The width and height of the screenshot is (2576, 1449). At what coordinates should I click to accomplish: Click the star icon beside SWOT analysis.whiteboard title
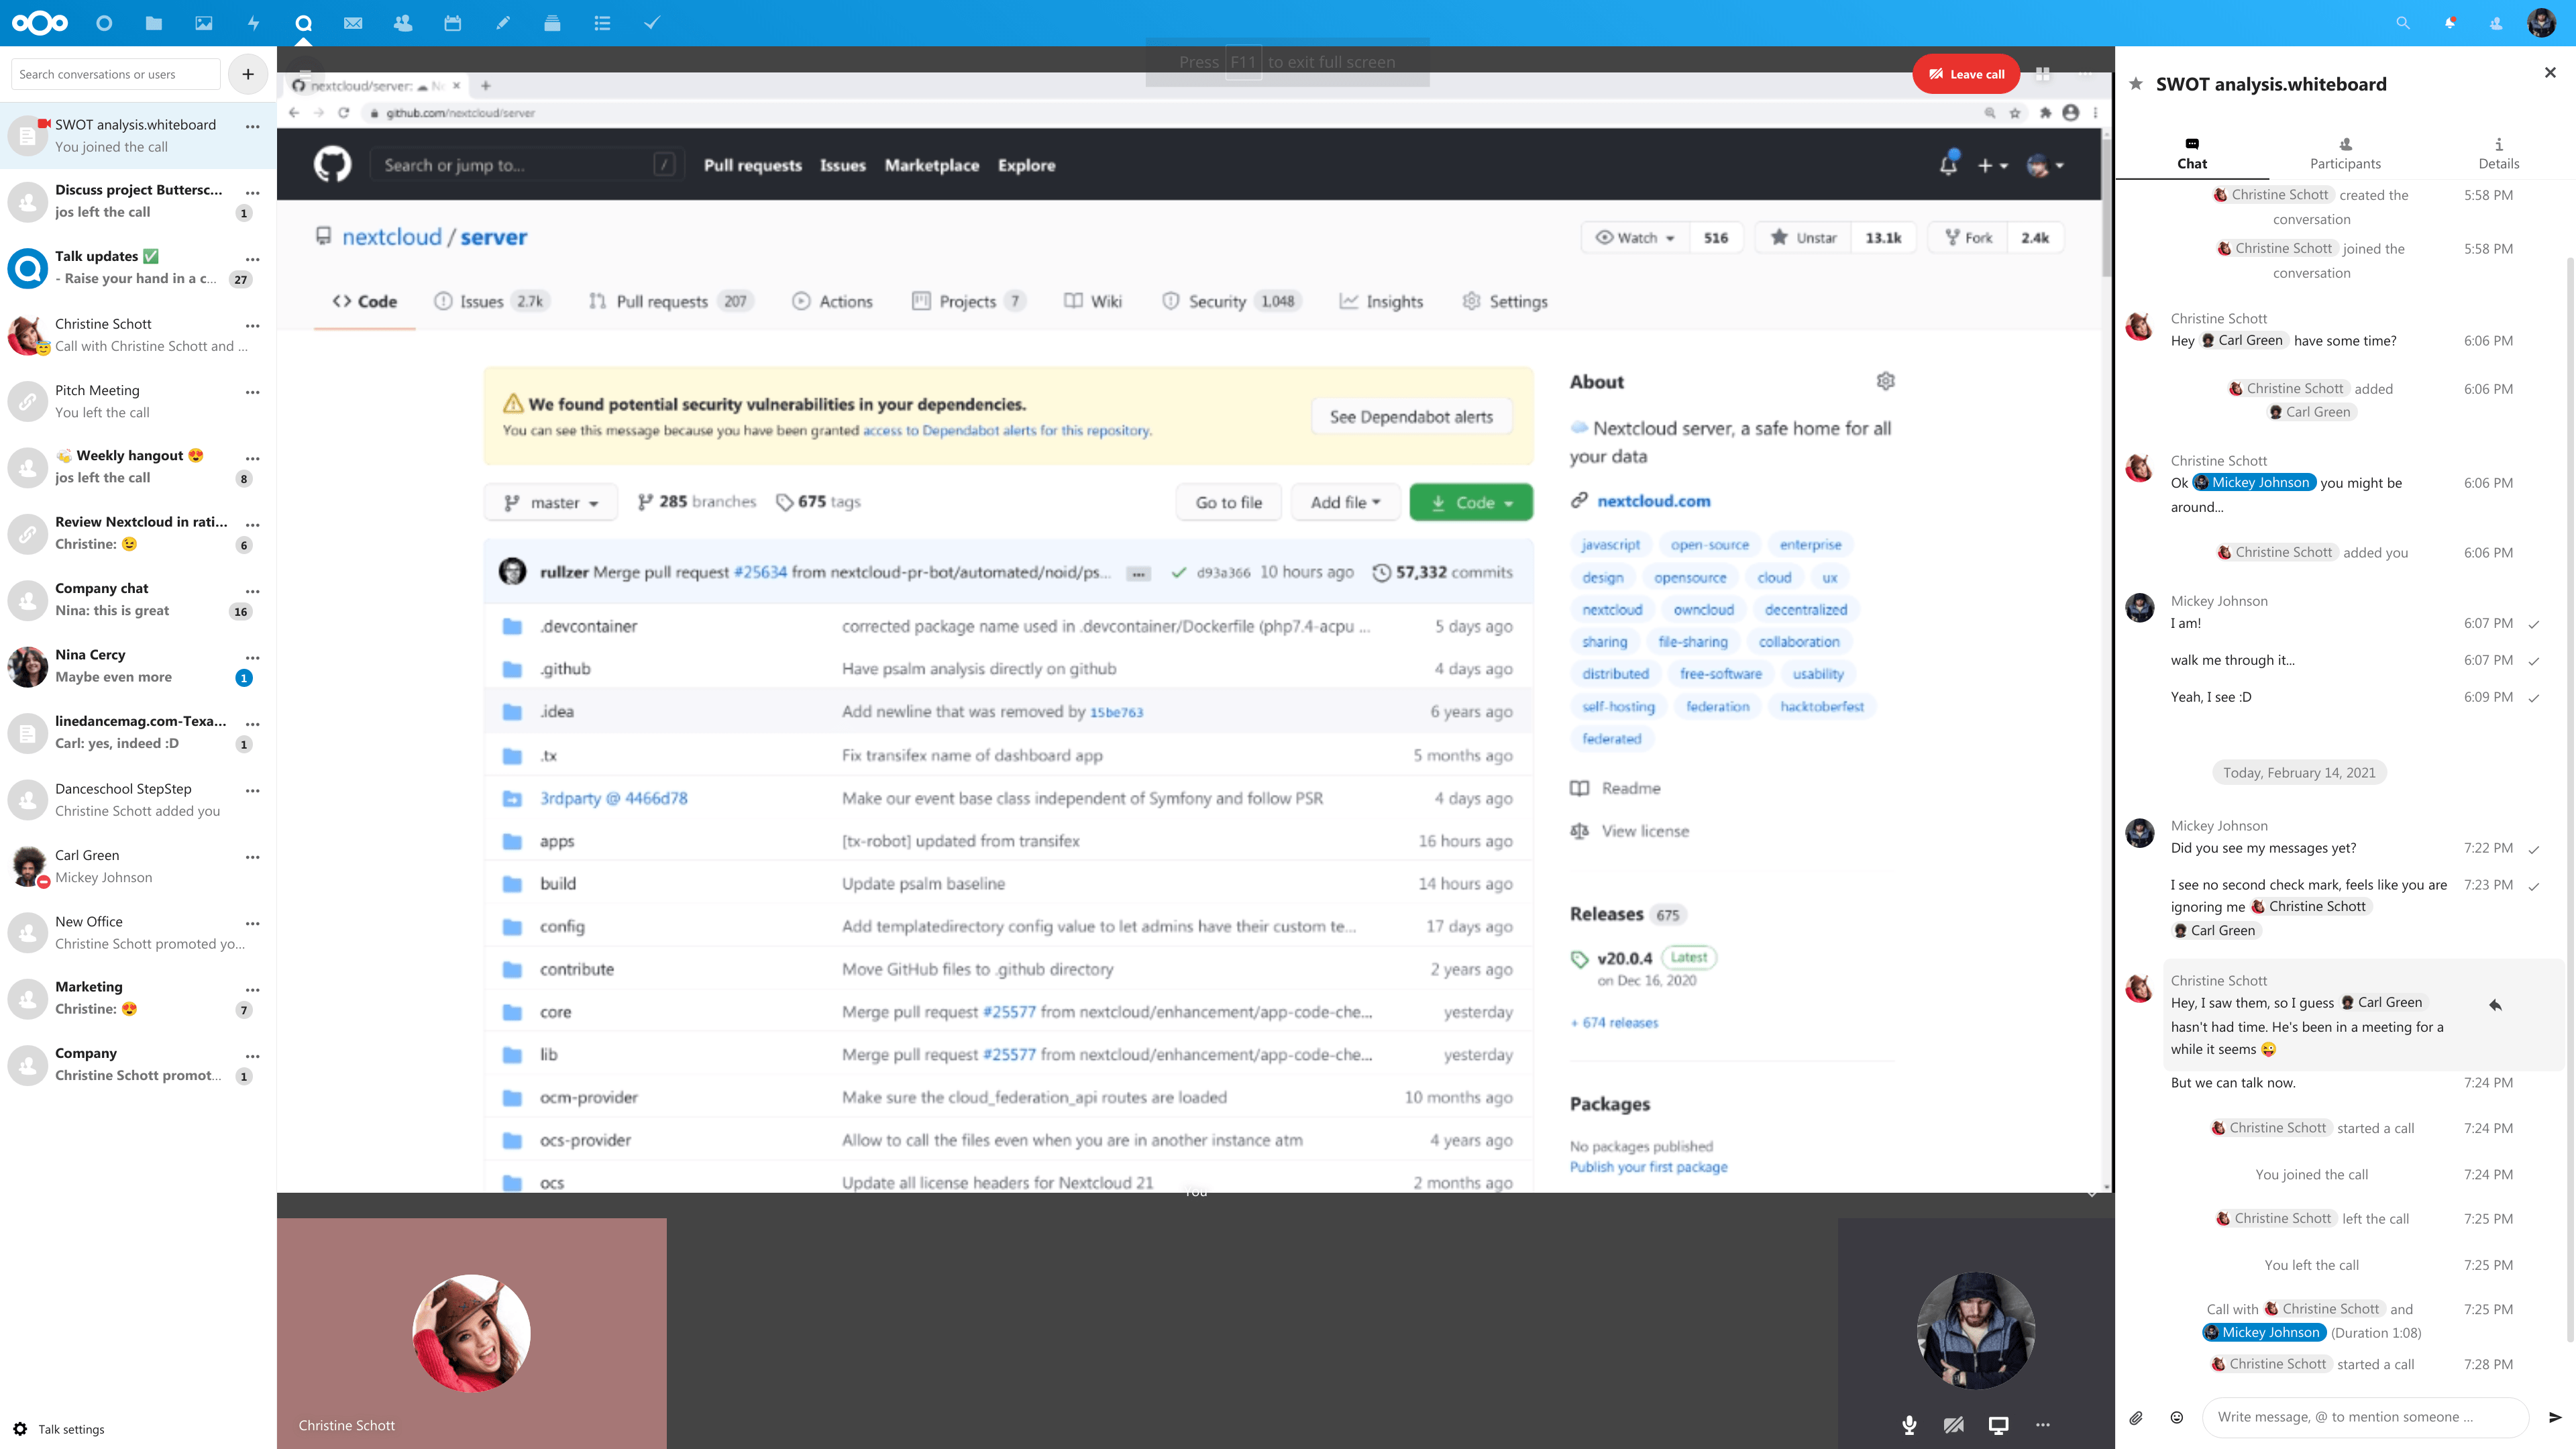2135,84
